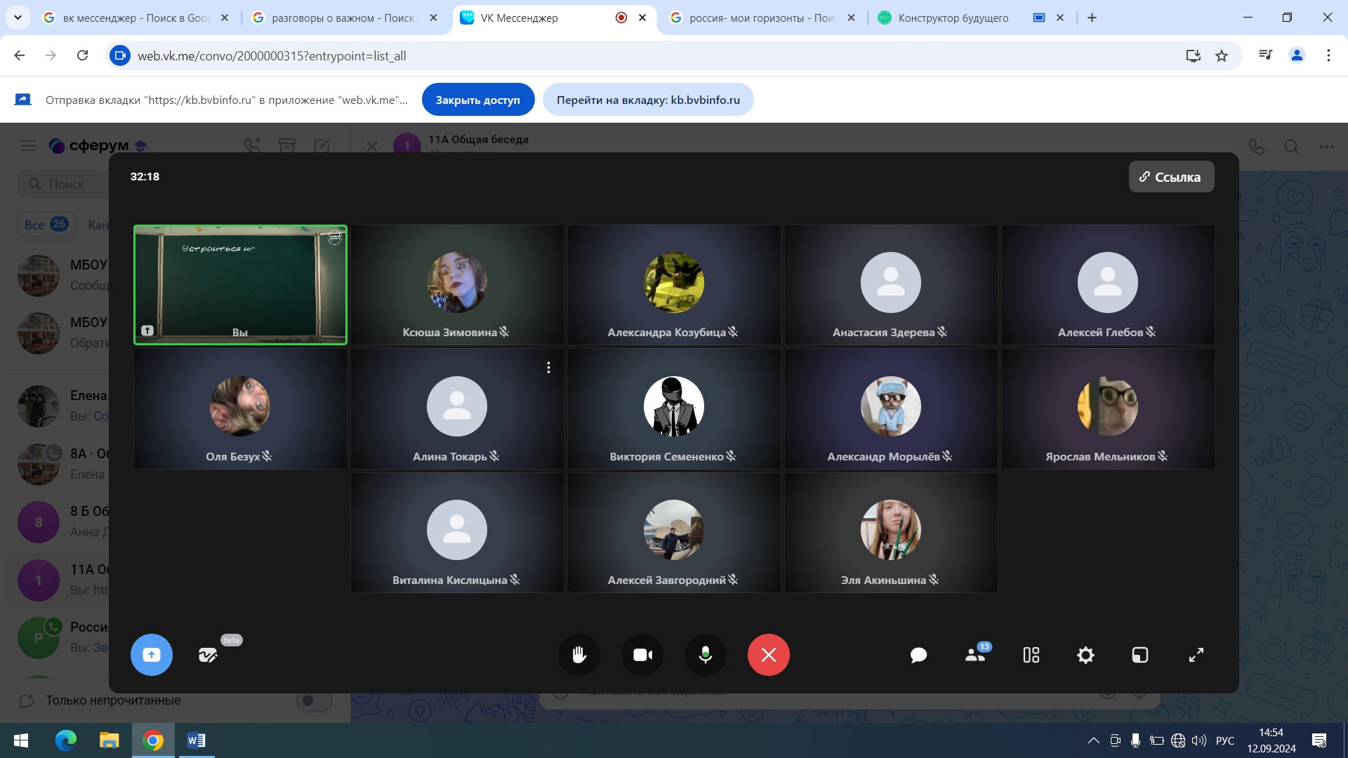Click Александр Морылёв avatar
Viewport: 1348px width, 758px height.
tap(891, 406)
